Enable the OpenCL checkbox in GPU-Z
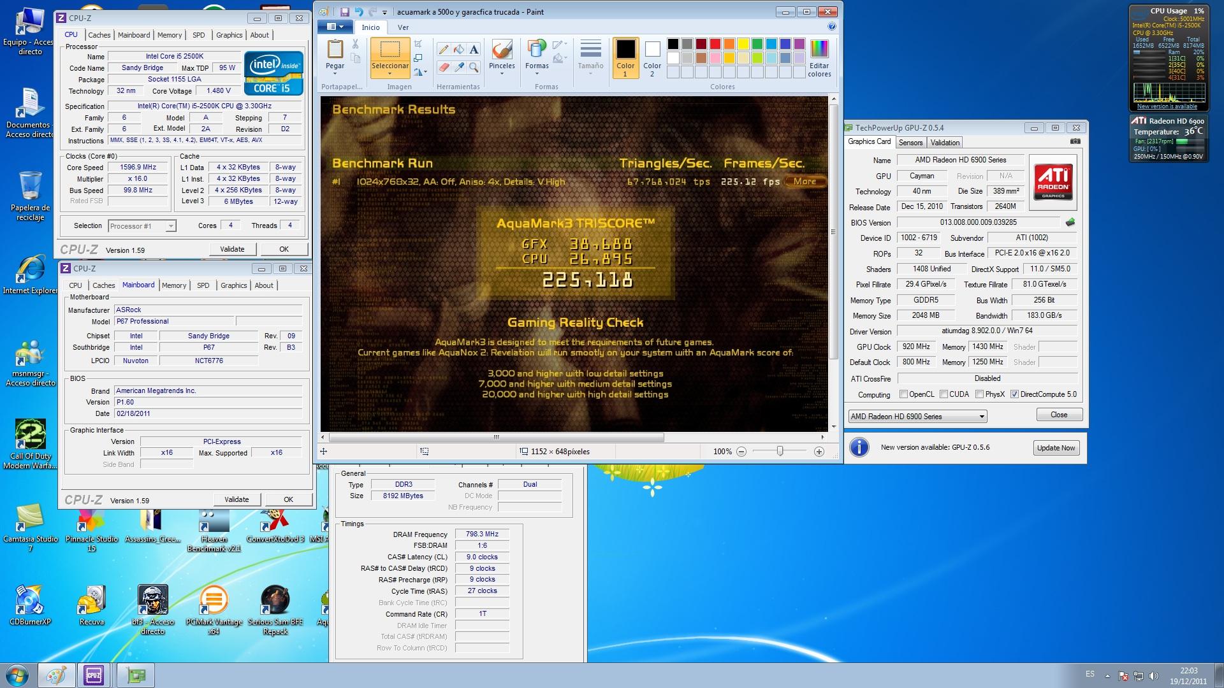The image size is (1224, 688). click(903, 394)
